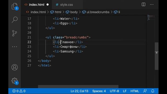Change indentation via Spaces: 4
This screenshot has height=94, width=167.
tap(99, 91)
